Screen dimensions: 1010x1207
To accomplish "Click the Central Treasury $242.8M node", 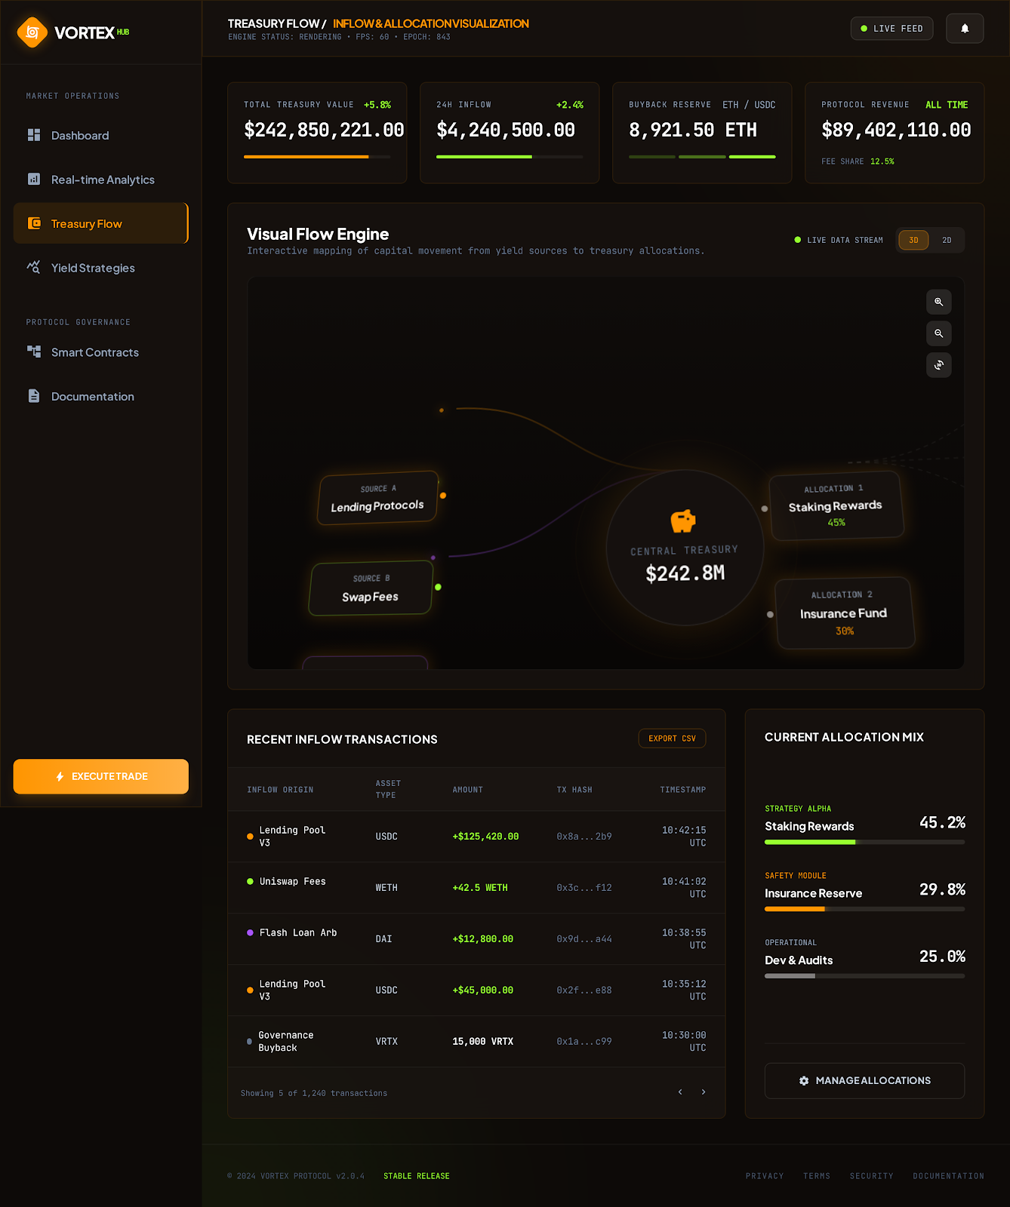I will click(x=685, y=548).
